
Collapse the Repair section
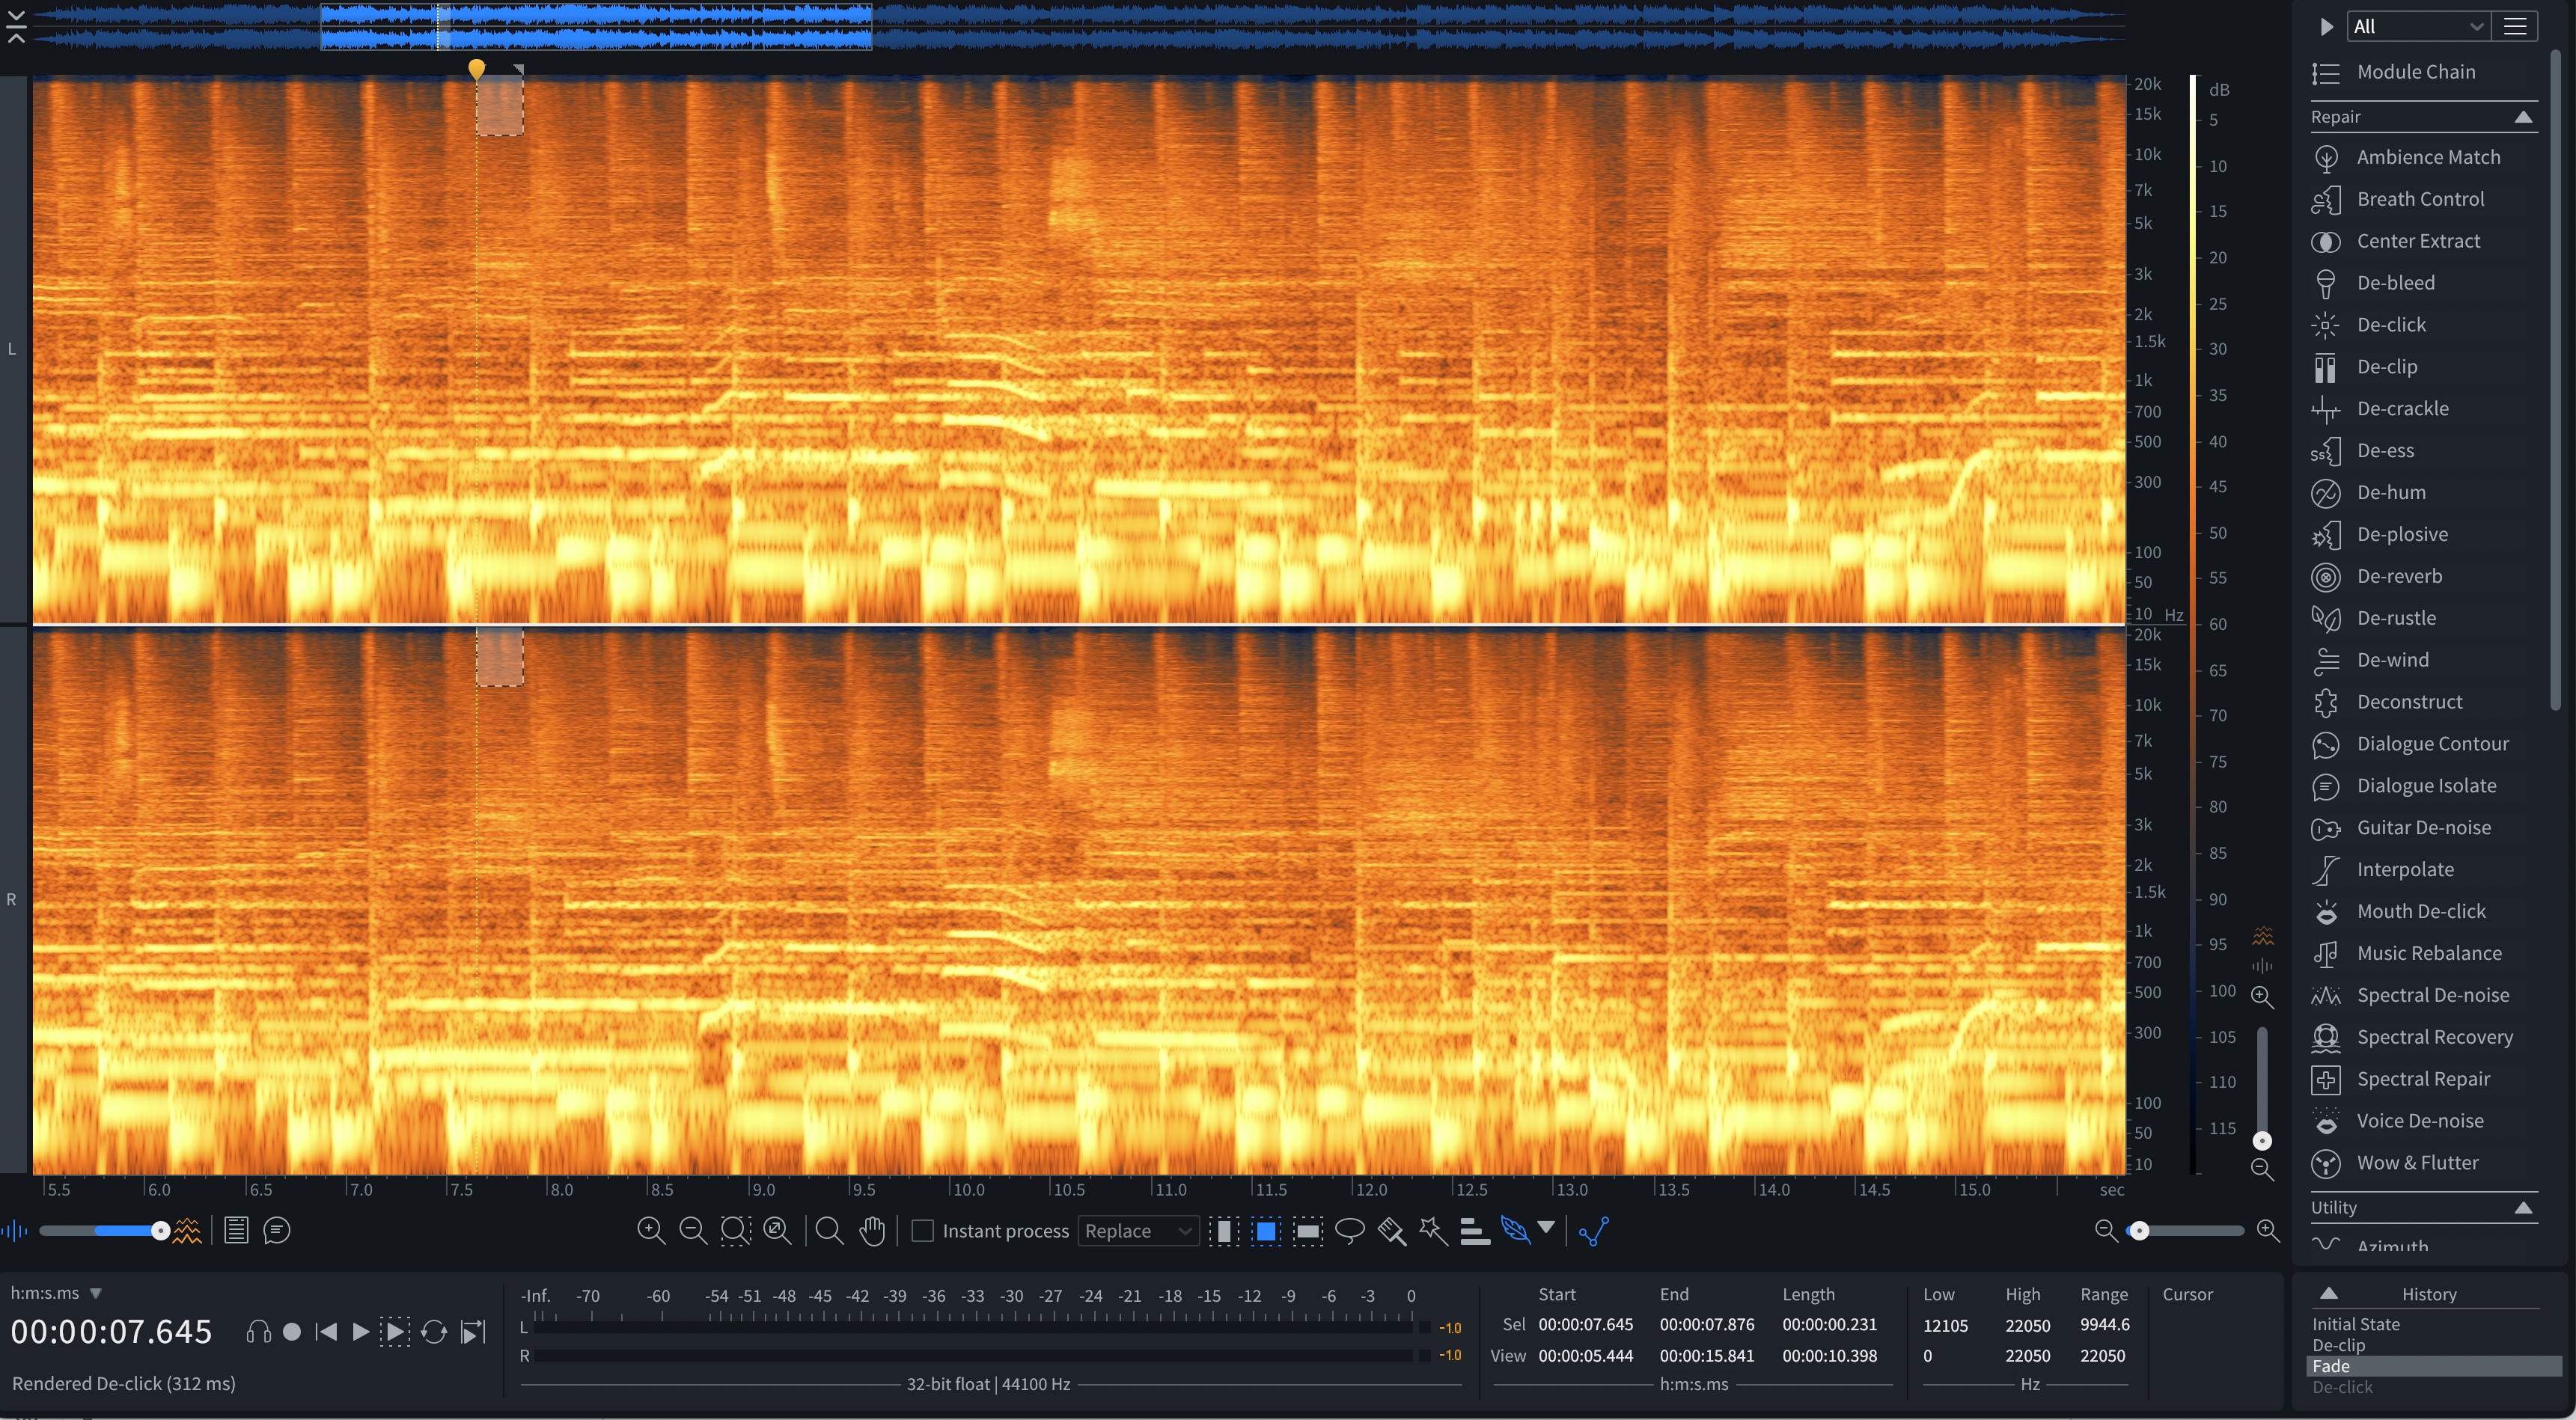(x=2523, y=117)
